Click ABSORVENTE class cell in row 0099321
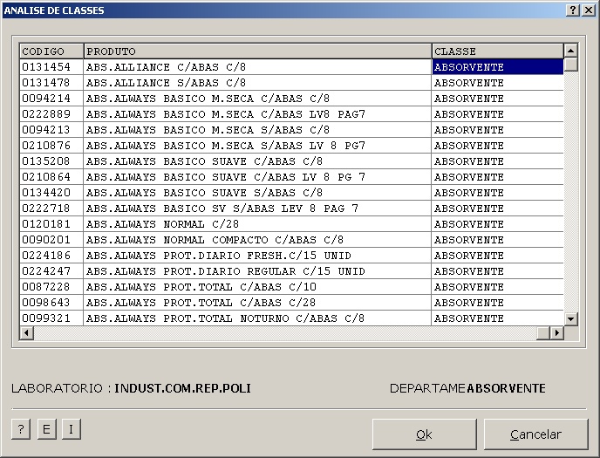 pos(497,318)
